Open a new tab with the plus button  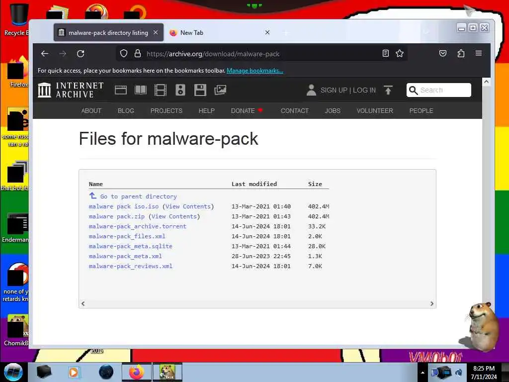point(286,33)
